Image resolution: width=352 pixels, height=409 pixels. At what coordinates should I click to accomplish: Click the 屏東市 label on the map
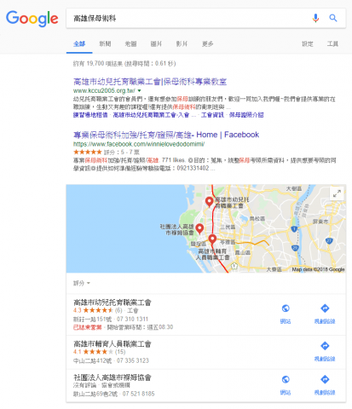(x=320, y=222)
